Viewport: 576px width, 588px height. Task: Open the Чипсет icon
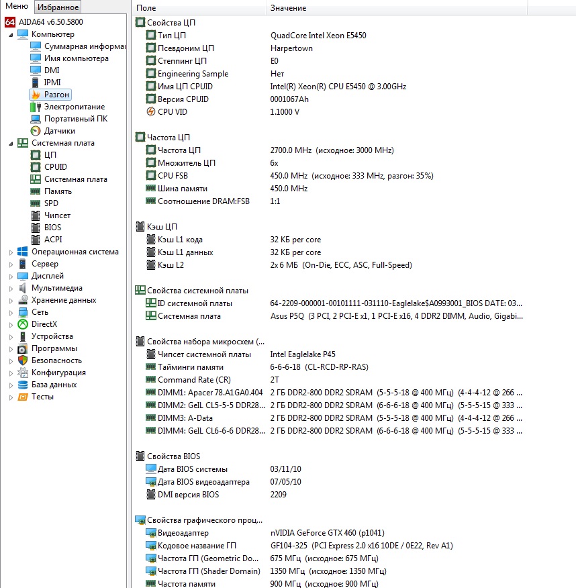coord(36,215)
